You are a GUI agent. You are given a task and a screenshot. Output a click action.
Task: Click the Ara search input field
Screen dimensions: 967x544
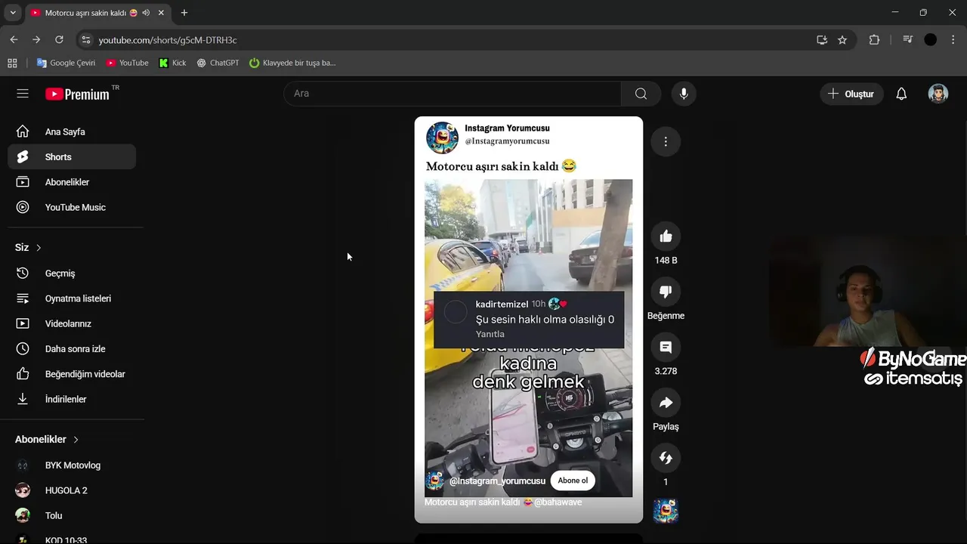pos(453,94)
